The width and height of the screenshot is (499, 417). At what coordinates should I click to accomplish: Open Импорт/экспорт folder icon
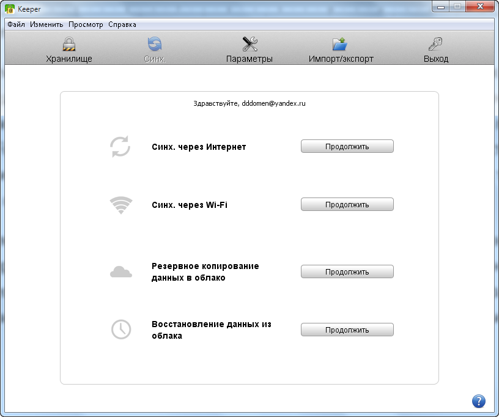(340, 44)
